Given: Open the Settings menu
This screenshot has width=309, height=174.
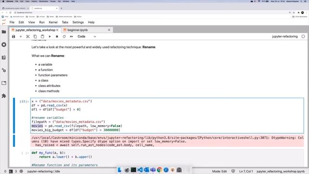Looking at the screenshot, I should (x=78, y=22).
